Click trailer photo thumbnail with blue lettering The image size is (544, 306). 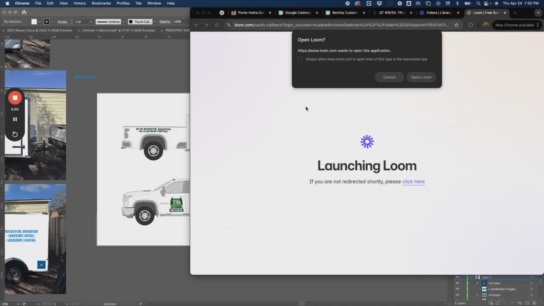[35, 239]
